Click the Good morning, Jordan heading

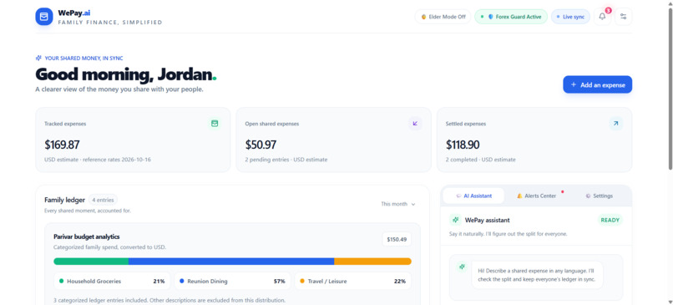tap(126, 74)
